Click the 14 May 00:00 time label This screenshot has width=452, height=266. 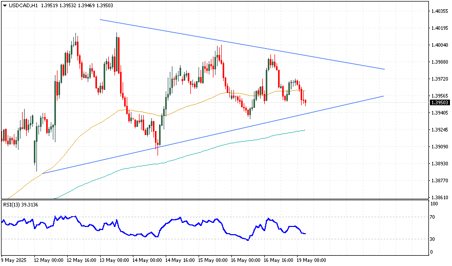pyautogui.click(x=147, y=260)
